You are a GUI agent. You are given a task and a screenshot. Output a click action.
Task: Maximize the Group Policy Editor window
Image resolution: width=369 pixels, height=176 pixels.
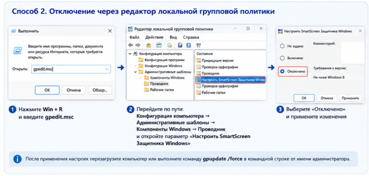(x=248, y=29)
